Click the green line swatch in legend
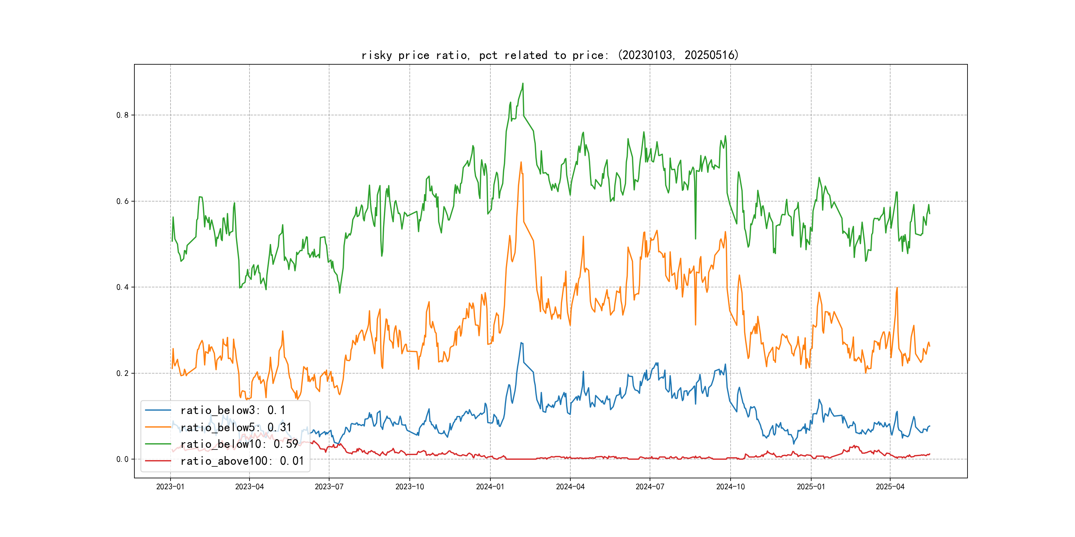Viewport: 1075px width, 537px height. 158,444
